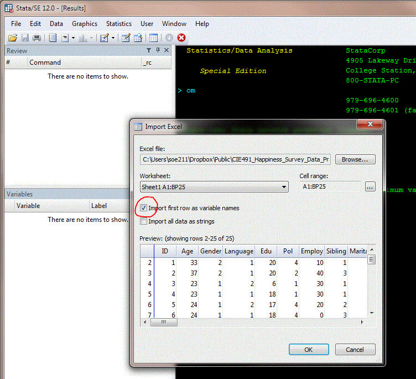Click the Sibling column header in preview
The width and height of the screenshot is (416, 379).
tap(336, 251)
